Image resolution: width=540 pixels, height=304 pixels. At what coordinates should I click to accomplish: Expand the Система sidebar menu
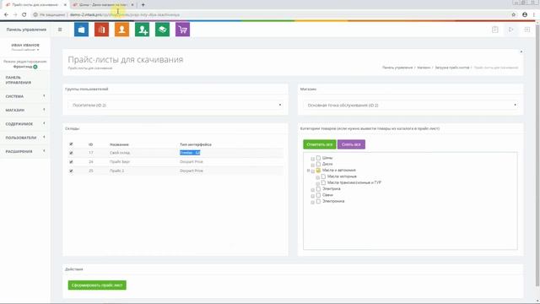click(x=25, y=96)
